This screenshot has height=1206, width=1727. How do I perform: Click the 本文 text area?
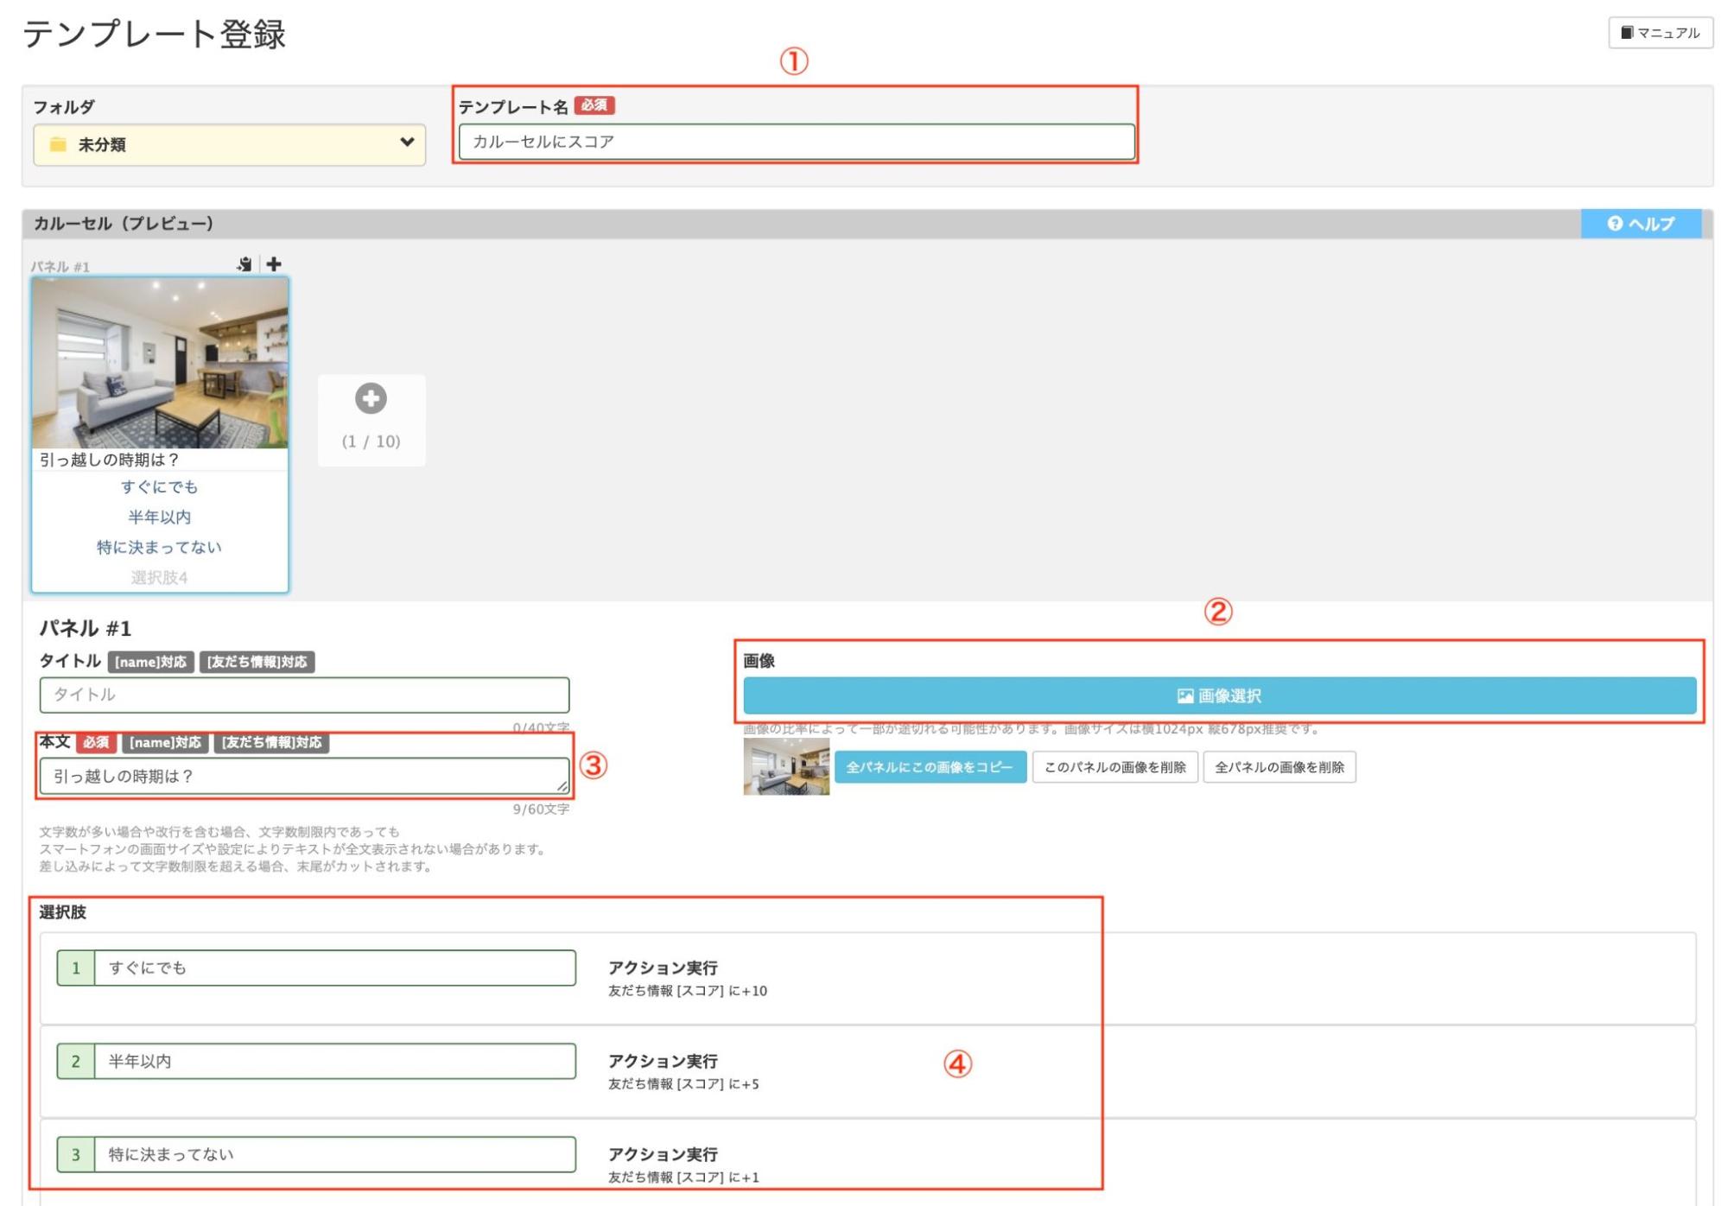click(304, 776)
